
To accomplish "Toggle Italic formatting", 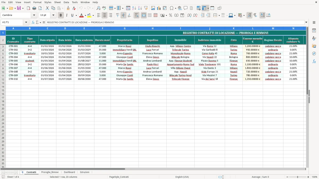I will point(67,15).
